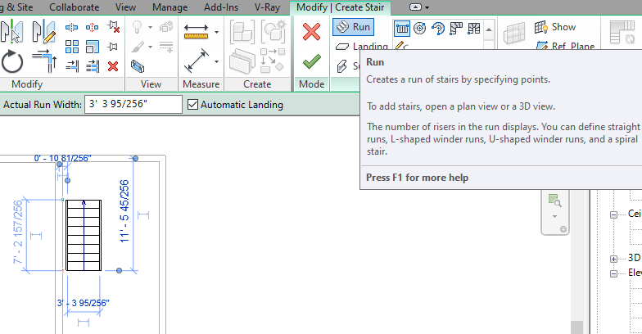This screenshot has width=642, height=334.
Task: Choose the L-Shape Winder run component
Action: point(456,28)
